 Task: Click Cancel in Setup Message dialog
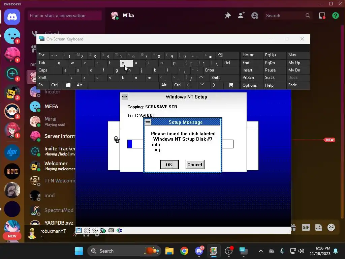click(x=195, y=165)
